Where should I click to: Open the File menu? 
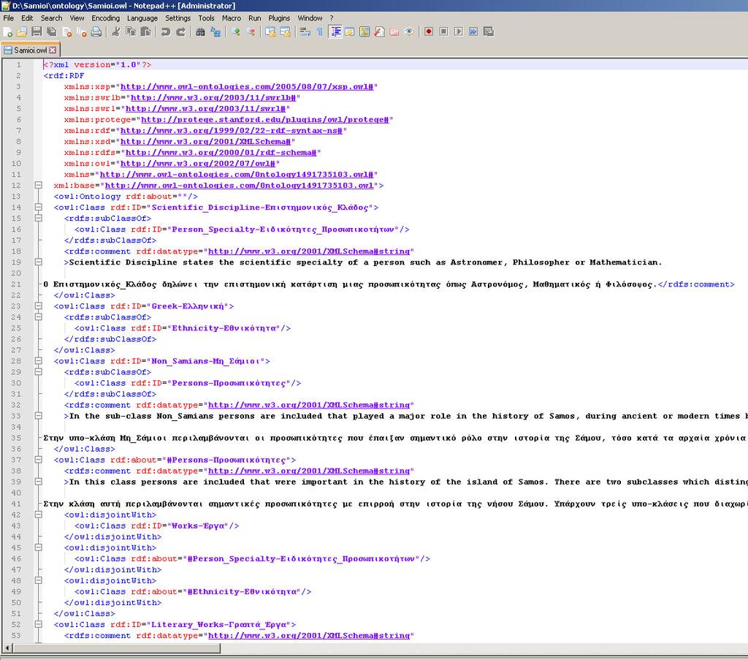(9, 18)
